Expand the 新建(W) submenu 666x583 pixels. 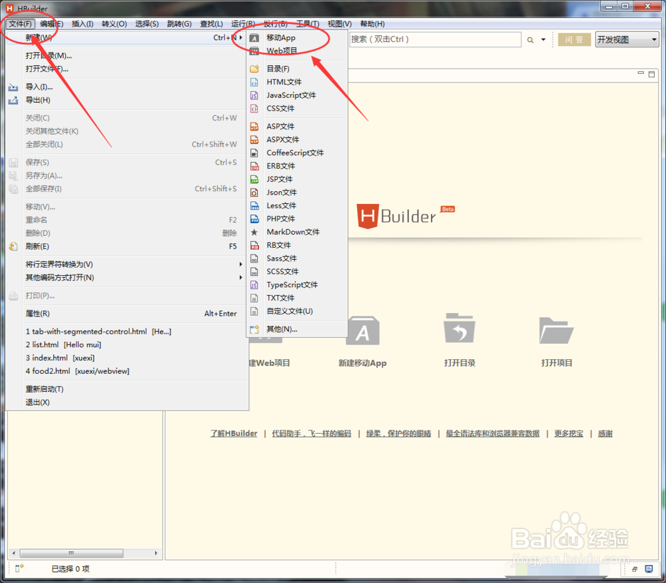coord(241,38)
